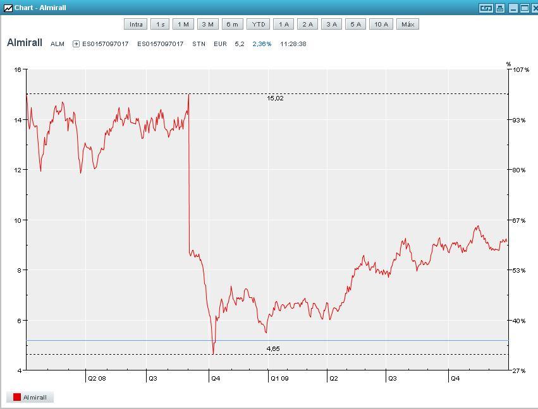Click the 2,36% change value

point(262,44)
